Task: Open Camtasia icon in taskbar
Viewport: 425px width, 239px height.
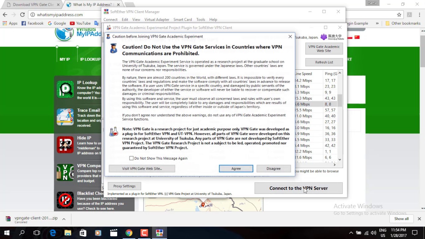Action: tap(144, 233)
